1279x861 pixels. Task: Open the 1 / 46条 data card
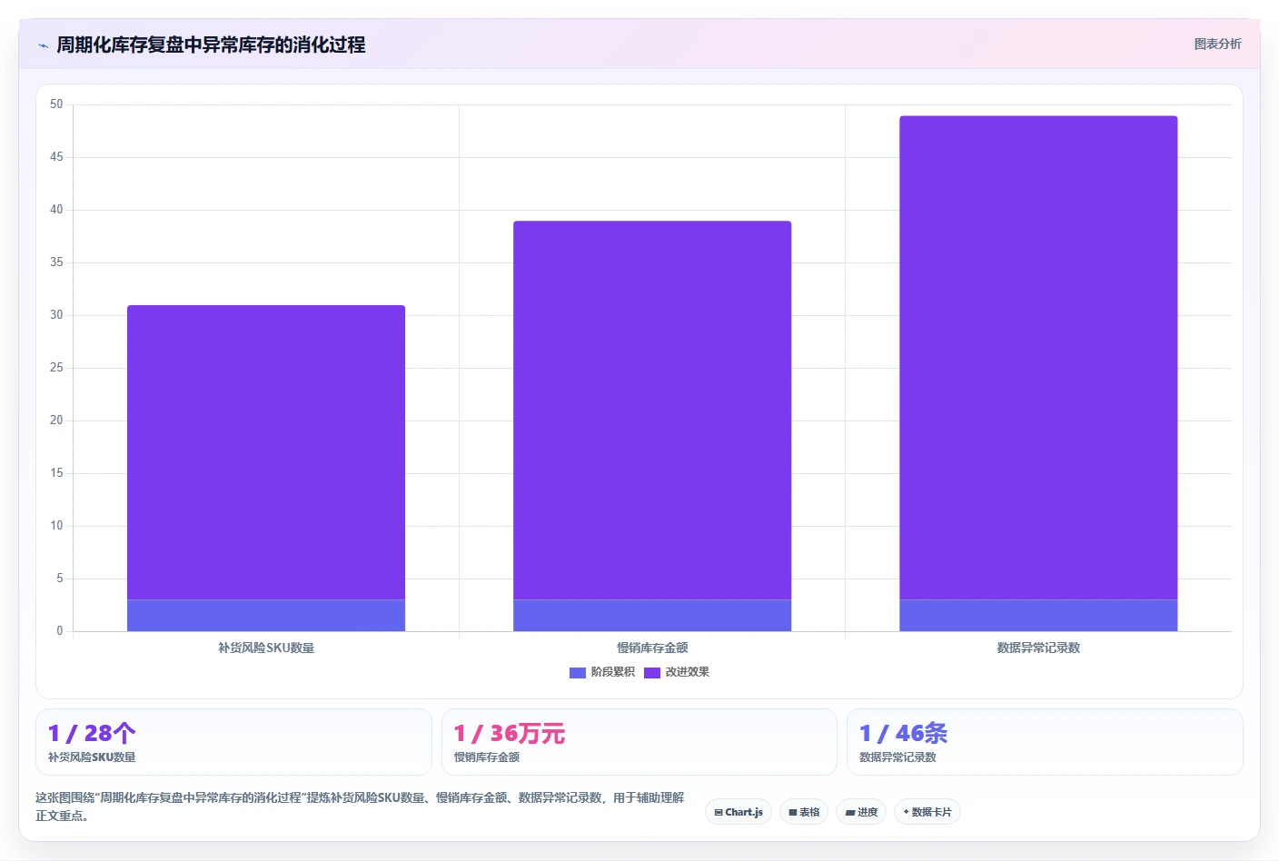[x=1045, y=742]
